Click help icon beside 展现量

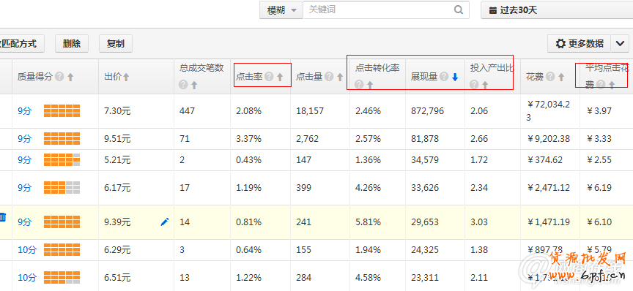point(445,77)
